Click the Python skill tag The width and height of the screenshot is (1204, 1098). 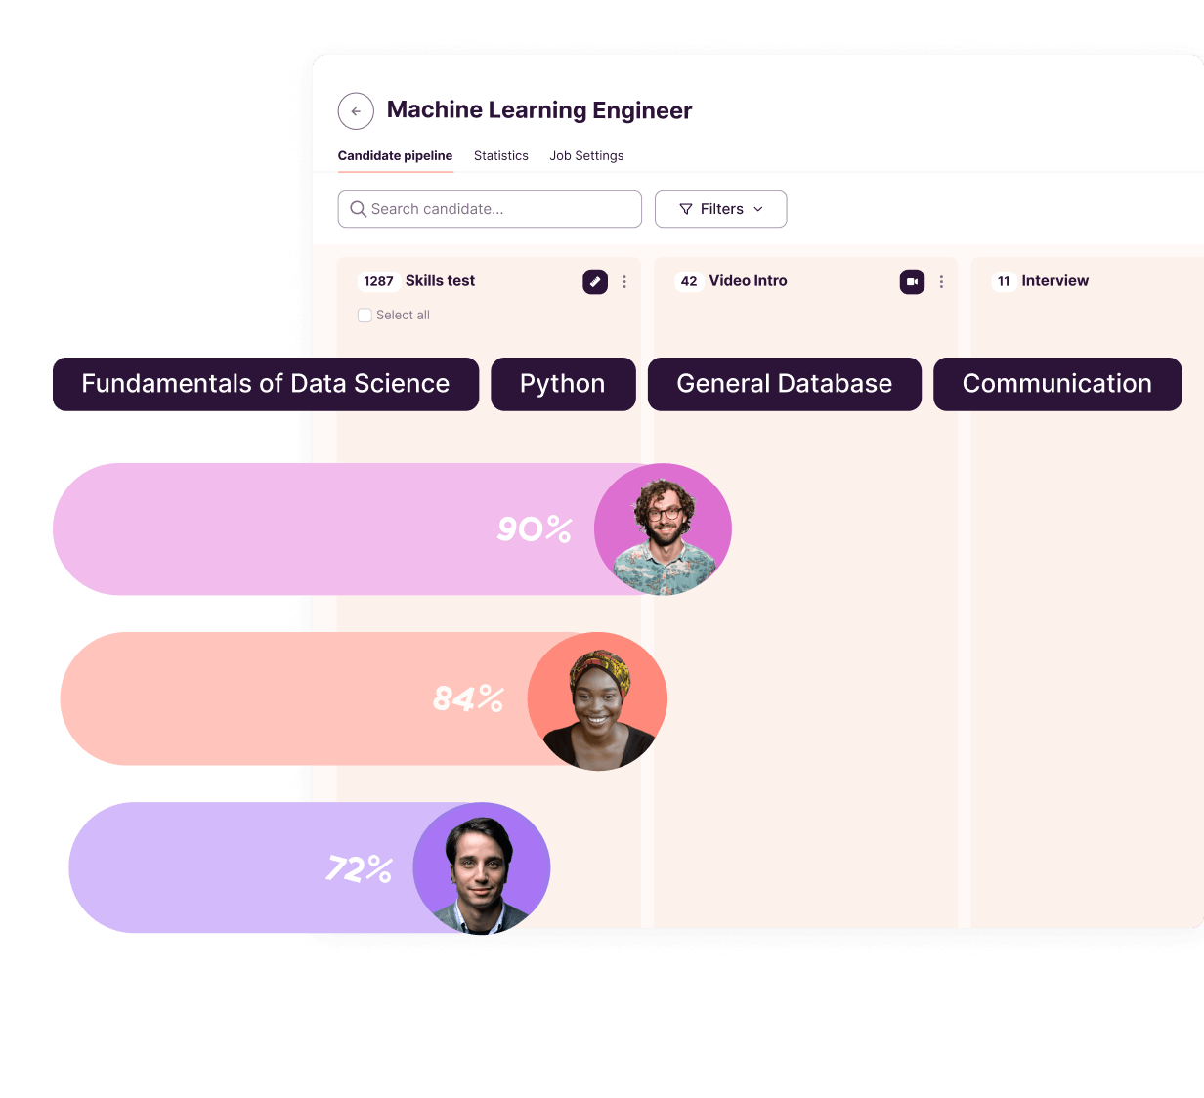point(563,384)
